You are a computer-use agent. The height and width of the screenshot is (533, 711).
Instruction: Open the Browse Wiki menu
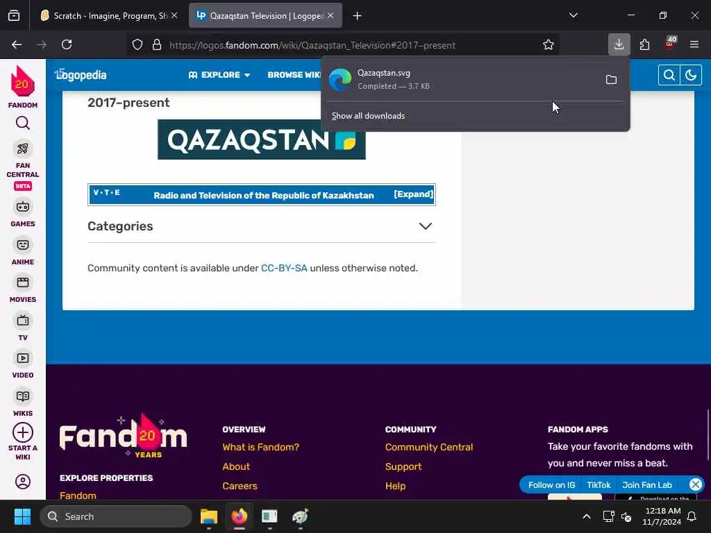click(294, 75)
